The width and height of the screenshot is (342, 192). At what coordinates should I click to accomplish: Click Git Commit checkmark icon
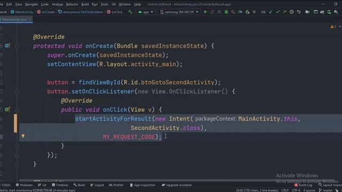(x=278, y=12)
